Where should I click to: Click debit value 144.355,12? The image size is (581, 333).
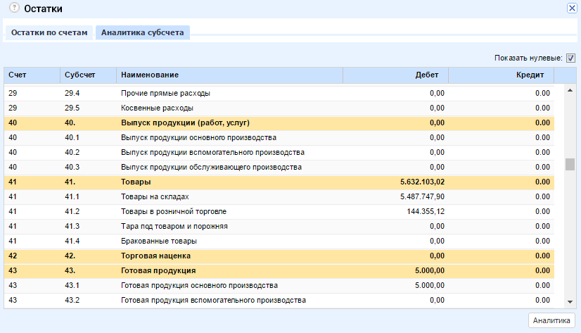click(x=426, y=212)
